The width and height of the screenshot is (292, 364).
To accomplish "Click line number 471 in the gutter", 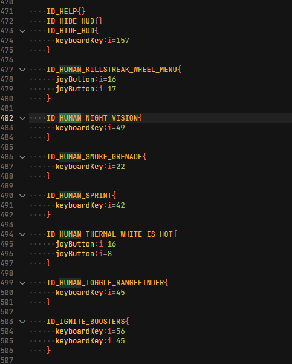I will tap(7, 12).
